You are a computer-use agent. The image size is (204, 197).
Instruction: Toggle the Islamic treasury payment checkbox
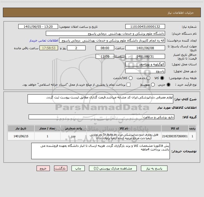pyautogui.click(x=128, y=85)
